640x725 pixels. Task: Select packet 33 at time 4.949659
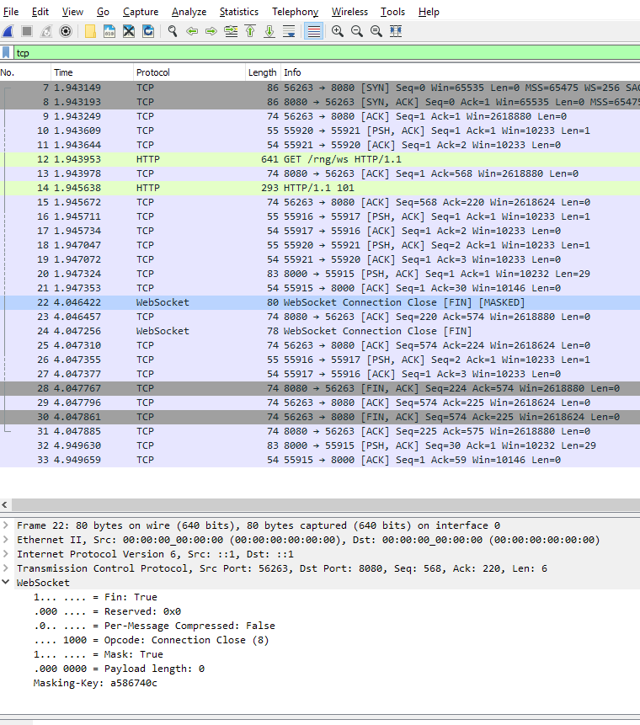point(320,460)
